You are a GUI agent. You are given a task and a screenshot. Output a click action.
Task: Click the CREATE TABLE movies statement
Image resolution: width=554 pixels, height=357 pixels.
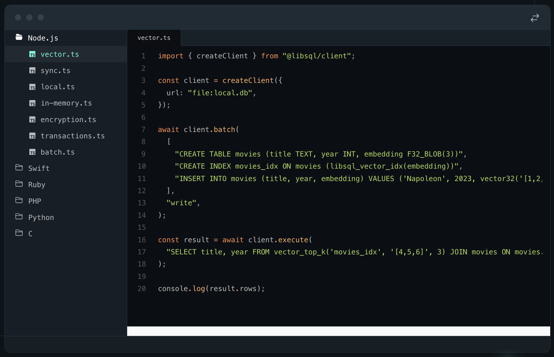tap(319, 154)
